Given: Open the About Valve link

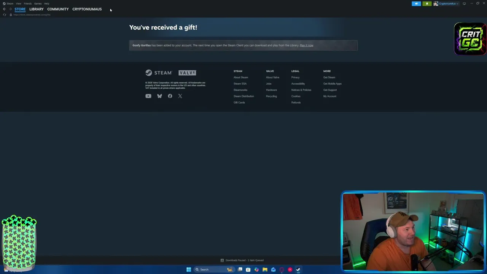Looking at the screenshot, I should click(272, 77).
